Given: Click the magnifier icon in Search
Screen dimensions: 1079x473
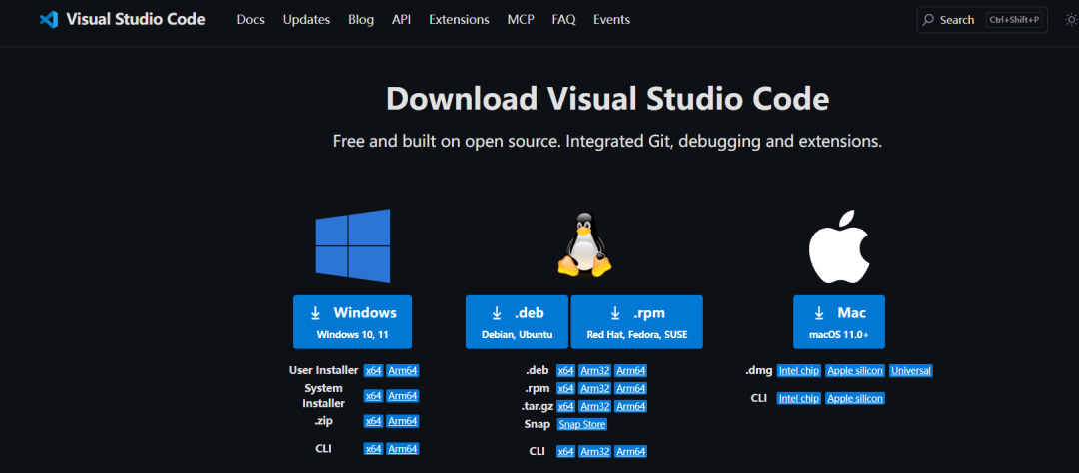Looking at the screenshot, I should pyautogui.click(x=929, y=20).
